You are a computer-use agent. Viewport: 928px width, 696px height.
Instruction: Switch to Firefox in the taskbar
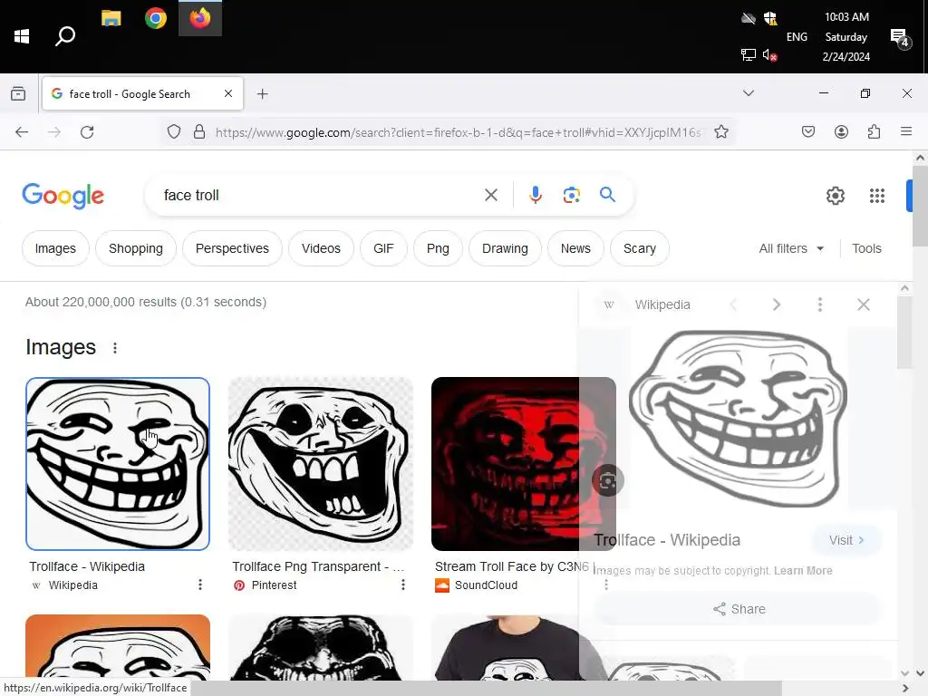[200, 18]
